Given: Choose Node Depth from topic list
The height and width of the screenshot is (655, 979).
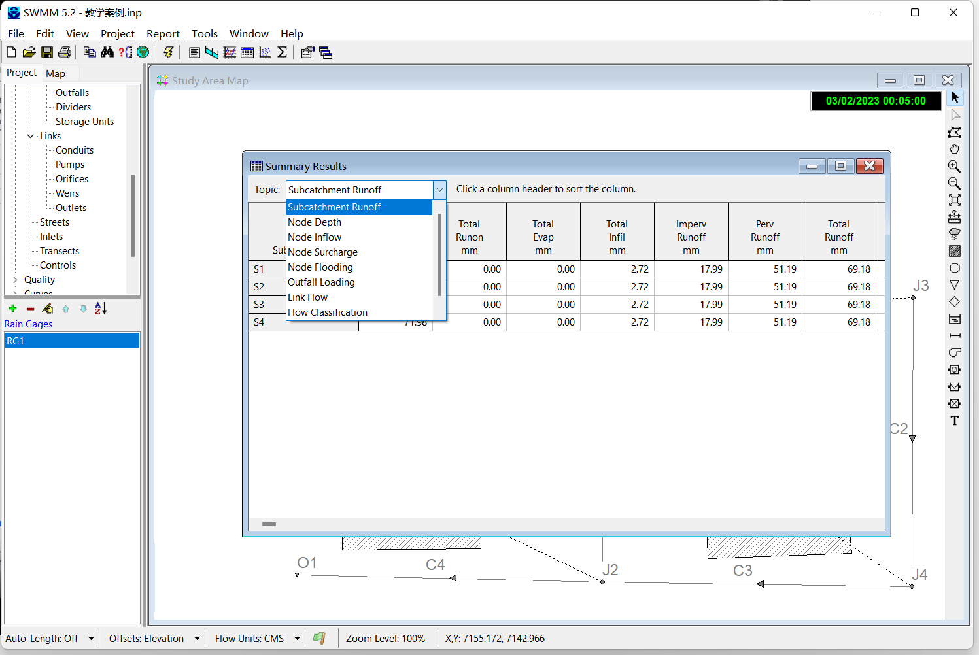Looking at the screenshot, I should click(x=360, y=222).
